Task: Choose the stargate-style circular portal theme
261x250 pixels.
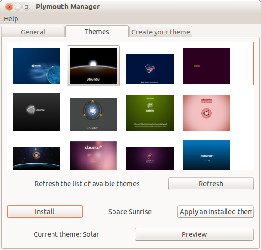Action: click(93, 114)
